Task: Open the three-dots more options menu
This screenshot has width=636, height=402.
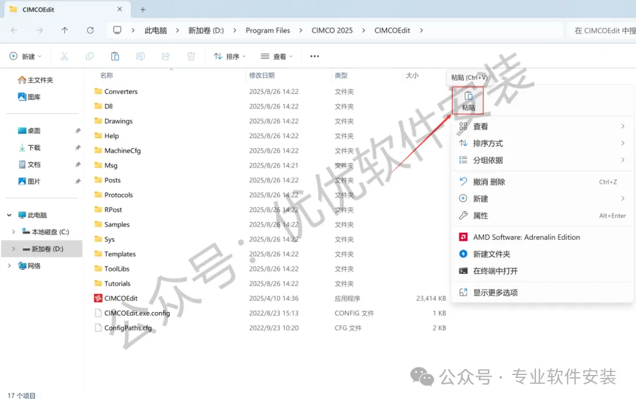Action: [x=314, y=56]
